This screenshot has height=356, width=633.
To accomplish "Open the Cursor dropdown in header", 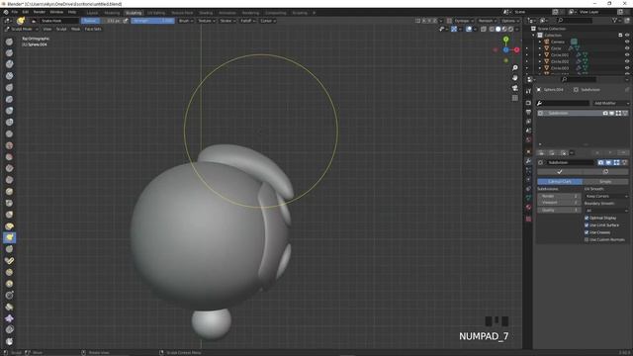I will 268,21.
